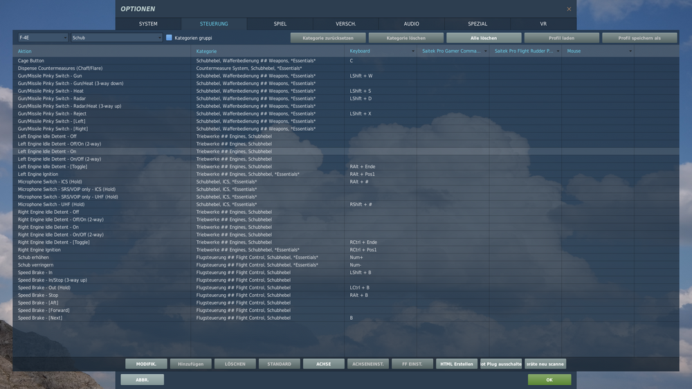Click the Geräte neu scannen button
This screenshot has height=389, width=692.
coord(545,364)
